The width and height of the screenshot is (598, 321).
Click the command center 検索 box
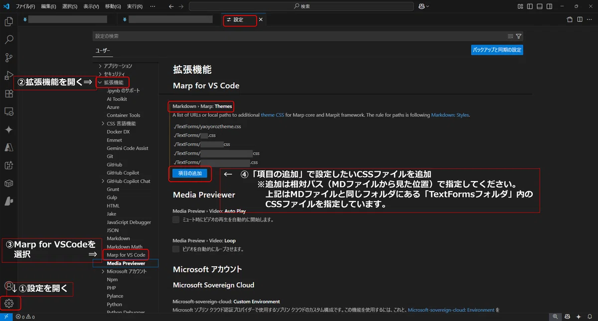coord(301,6)
